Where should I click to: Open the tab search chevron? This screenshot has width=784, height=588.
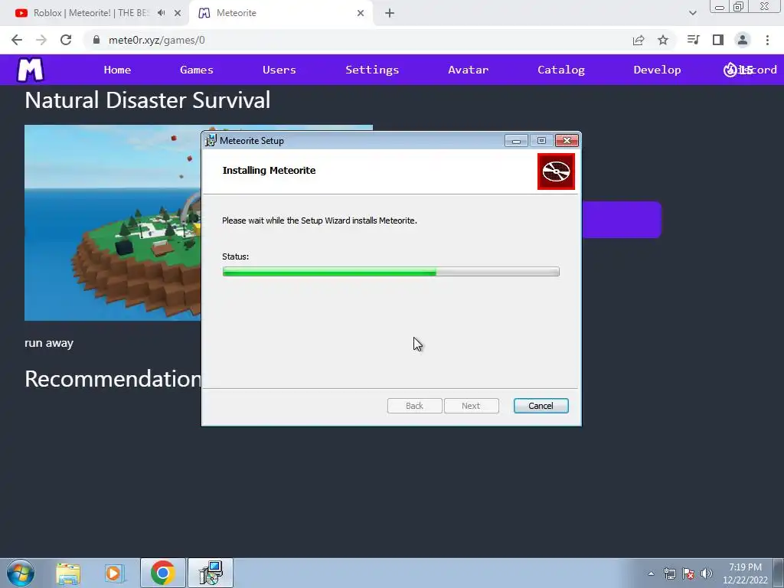pyautogui.click(x=692, y=13)
